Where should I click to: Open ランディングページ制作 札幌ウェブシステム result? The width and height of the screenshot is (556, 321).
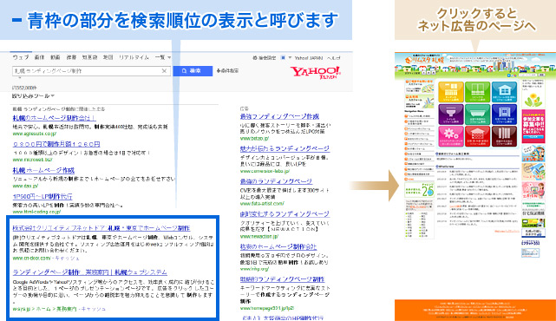click(x=89, y=272)
